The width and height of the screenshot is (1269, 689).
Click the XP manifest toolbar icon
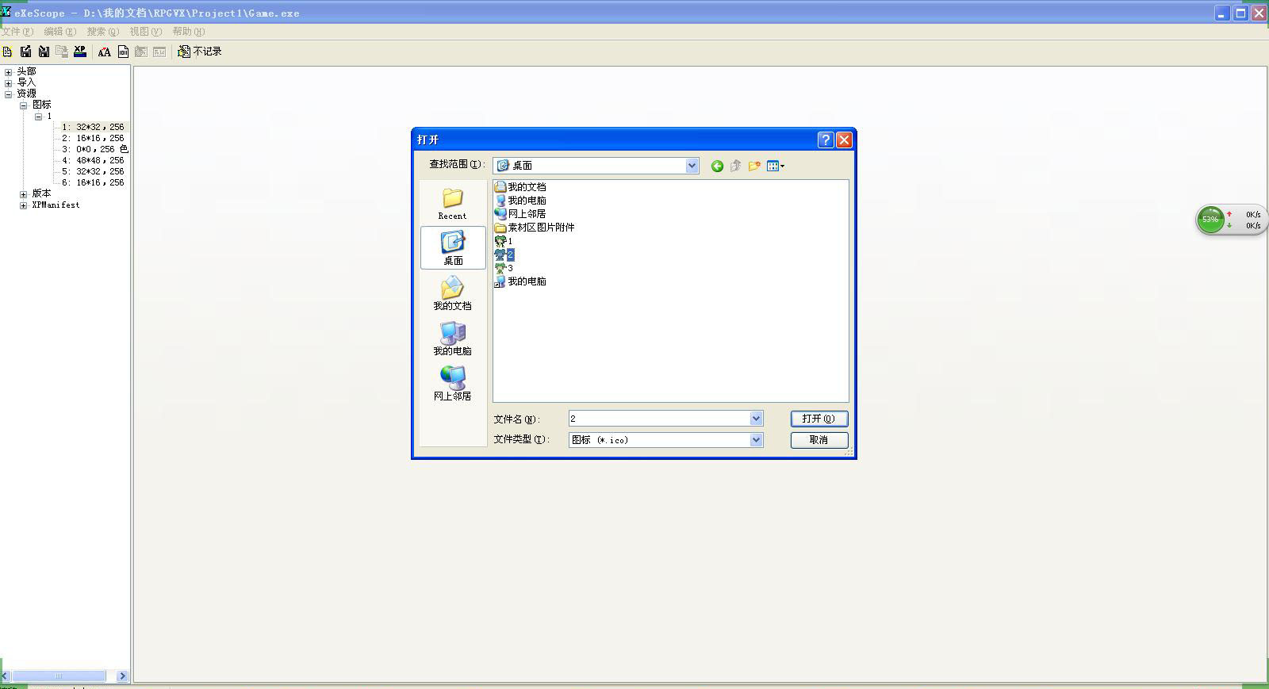click(80, 52)
